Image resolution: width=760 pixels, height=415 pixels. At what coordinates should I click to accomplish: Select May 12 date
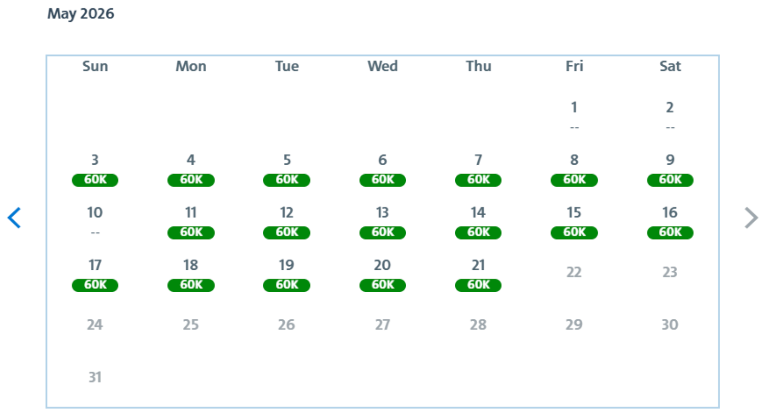coord(287,222)
